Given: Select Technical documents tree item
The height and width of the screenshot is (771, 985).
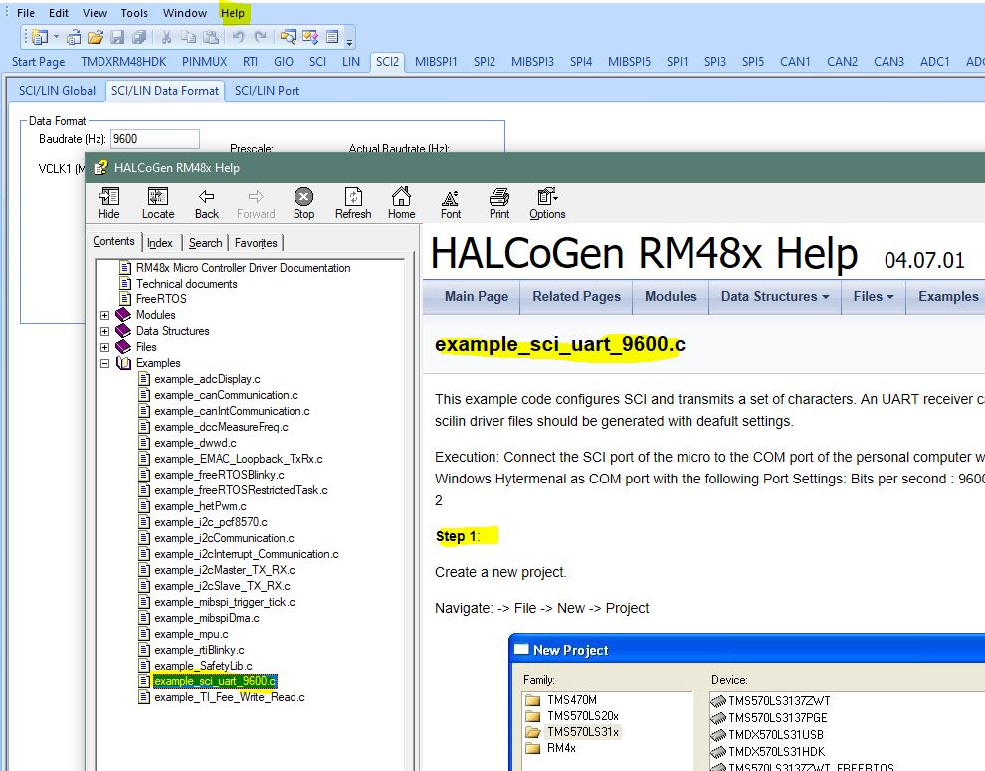Looking at the screenshot, I should 187,284.
